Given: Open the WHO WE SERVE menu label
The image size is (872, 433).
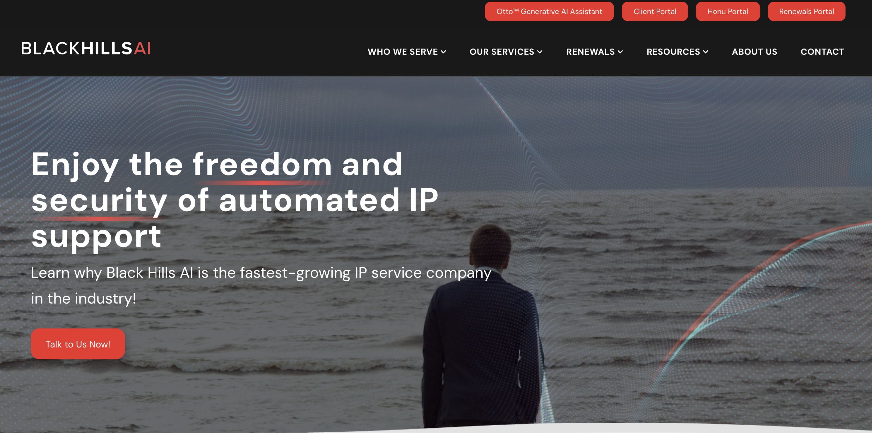Looking at the screenshot, I should 403,52.
